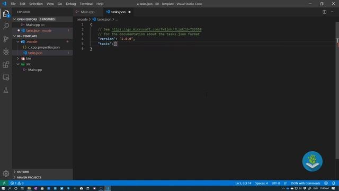Show hidden system tray icons chevron
Viewport: 339px width, 191px height.
coord(283,188)
